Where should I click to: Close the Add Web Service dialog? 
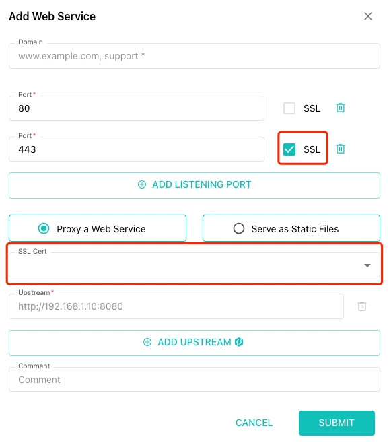368,16
